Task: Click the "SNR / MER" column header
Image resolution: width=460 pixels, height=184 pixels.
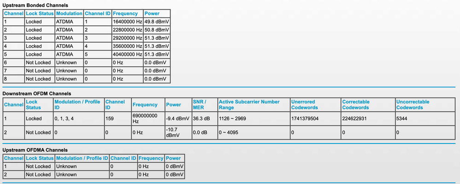Action: click(x=200, y=104)
